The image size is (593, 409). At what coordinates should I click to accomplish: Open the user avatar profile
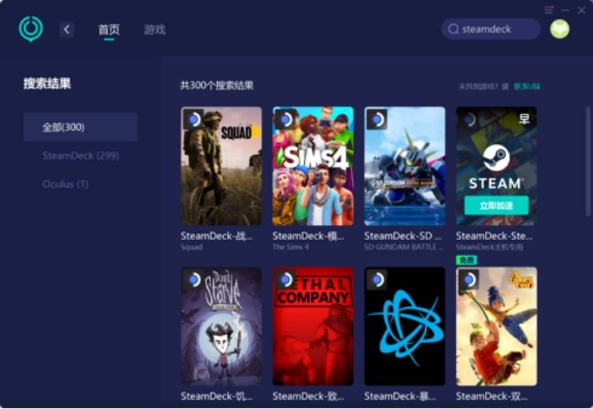click(x=560, y=30)
